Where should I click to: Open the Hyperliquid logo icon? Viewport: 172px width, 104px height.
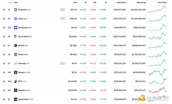(x=15, y=99)
